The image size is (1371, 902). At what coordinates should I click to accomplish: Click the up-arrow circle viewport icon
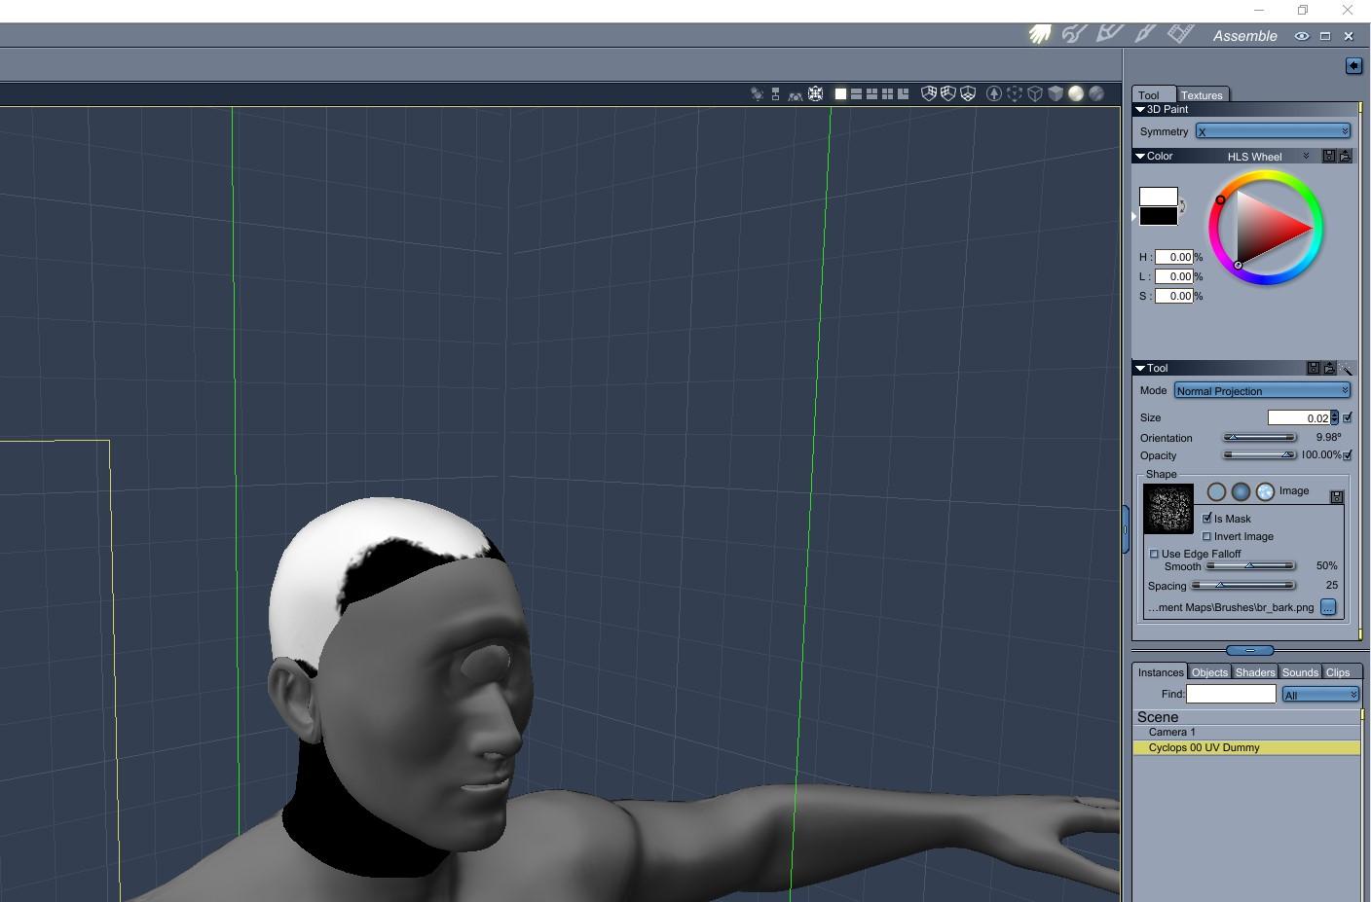[x=994, y=93]
